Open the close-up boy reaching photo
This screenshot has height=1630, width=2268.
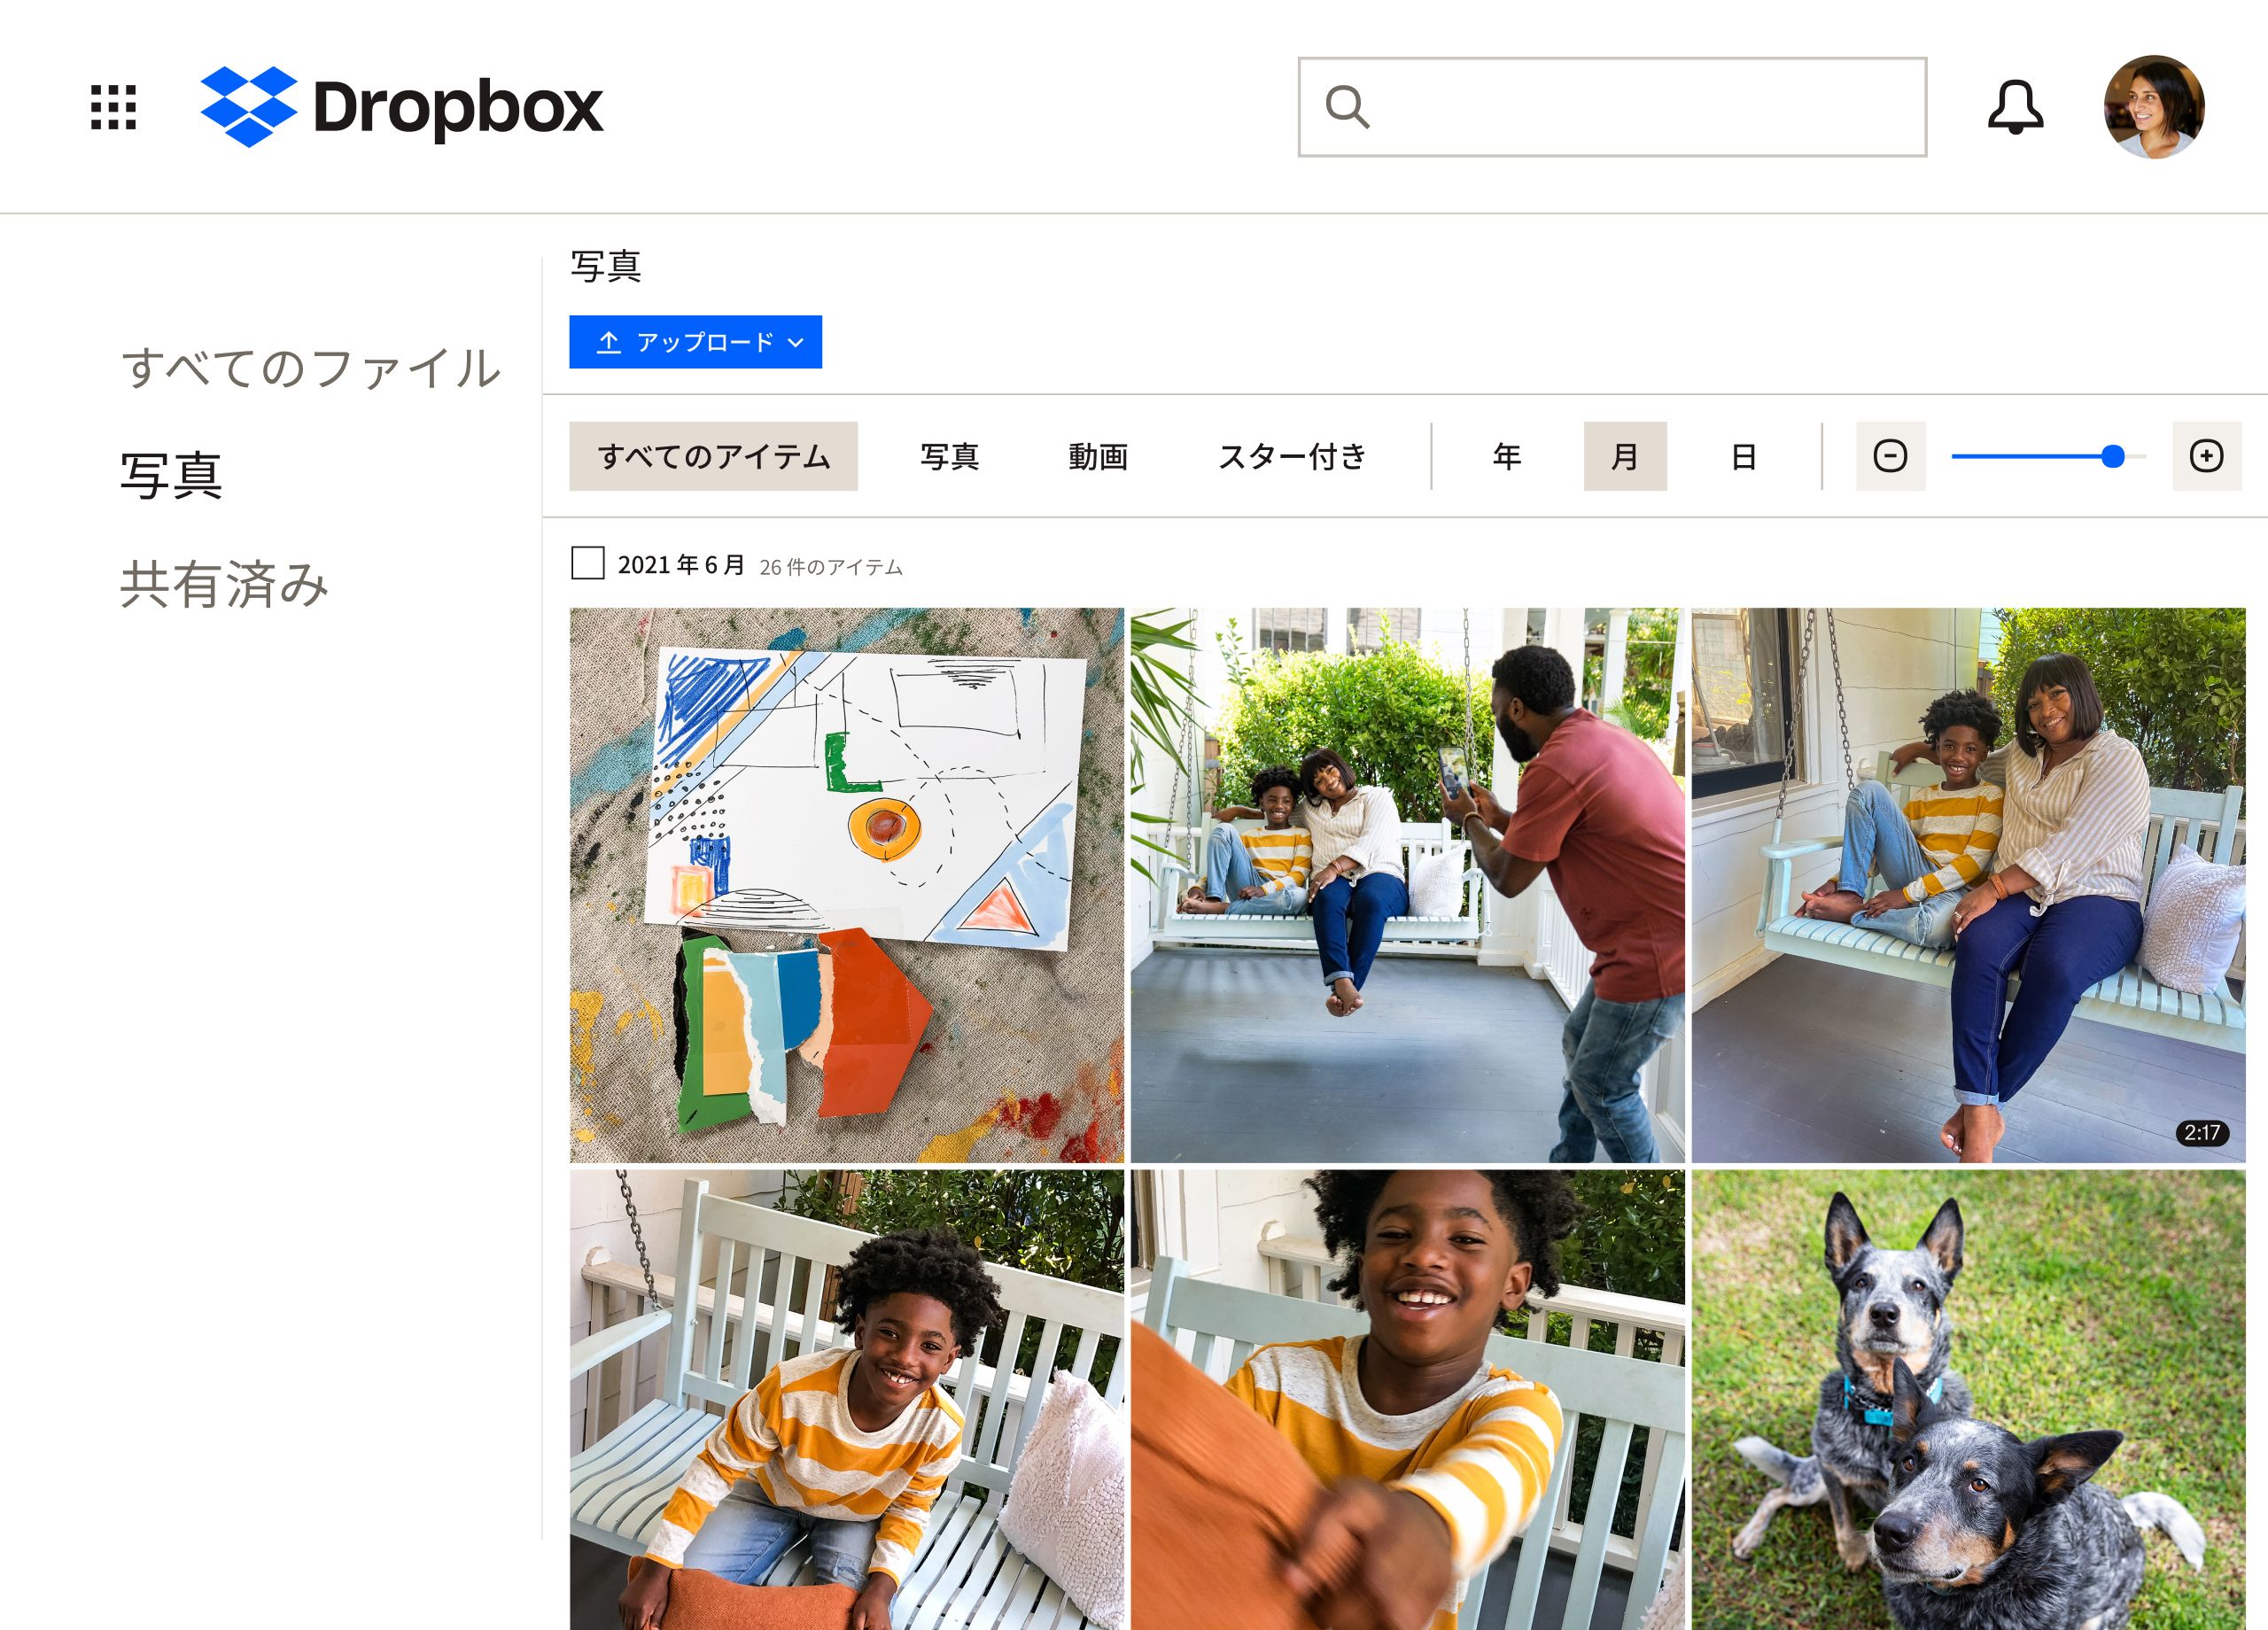pyautogui.click(x=1407, y=1400)
